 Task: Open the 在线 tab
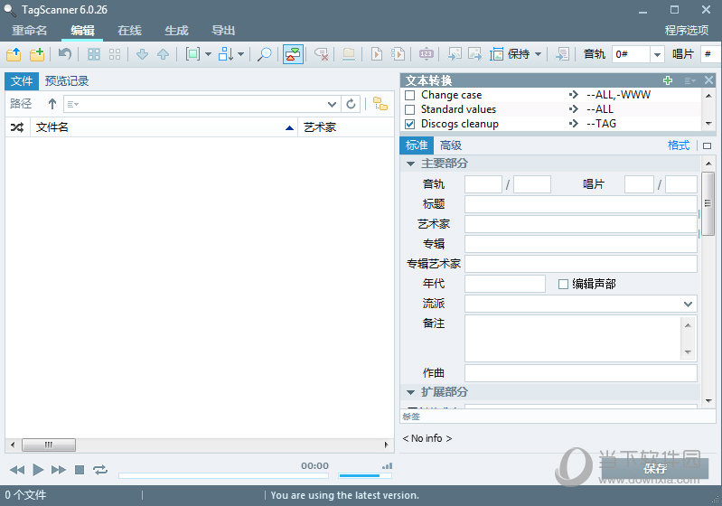[x=129, y=31]
